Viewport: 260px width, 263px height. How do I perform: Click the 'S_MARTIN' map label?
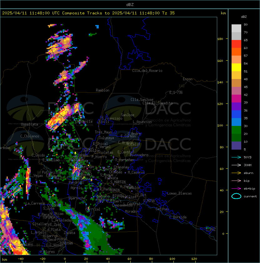click(118, 182)
